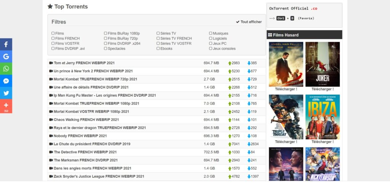Click camera icon beside The Detective

[x=51, y=152]
